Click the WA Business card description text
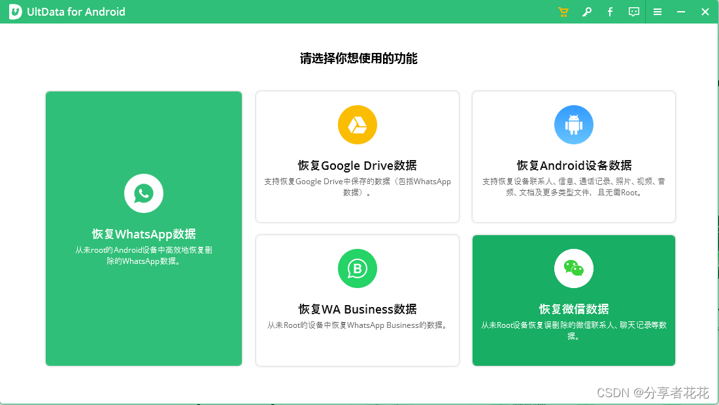The image size is (719, 405). pos(357,325)
